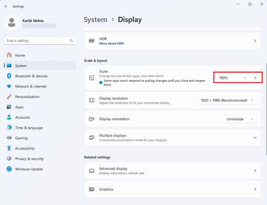Select Home in the sidebar
This screenshot has height=205, width=267.
point(40,55)
